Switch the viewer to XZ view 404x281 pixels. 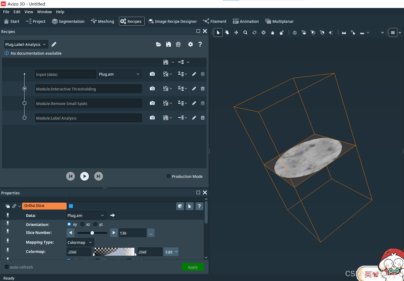[313, 32]
